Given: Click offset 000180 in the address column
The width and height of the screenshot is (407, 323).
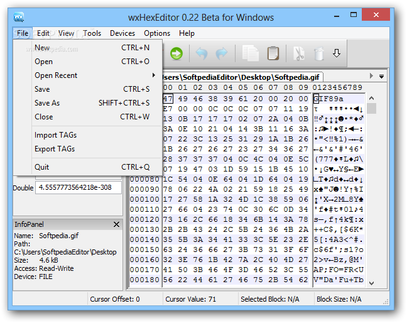Looking at the screenshot, I should pos(144,280).
